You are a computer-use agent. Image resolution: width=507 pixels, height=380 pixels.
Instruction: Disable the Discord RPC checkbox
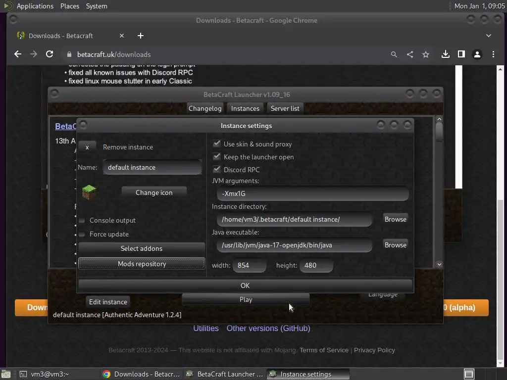pos(217,169)
